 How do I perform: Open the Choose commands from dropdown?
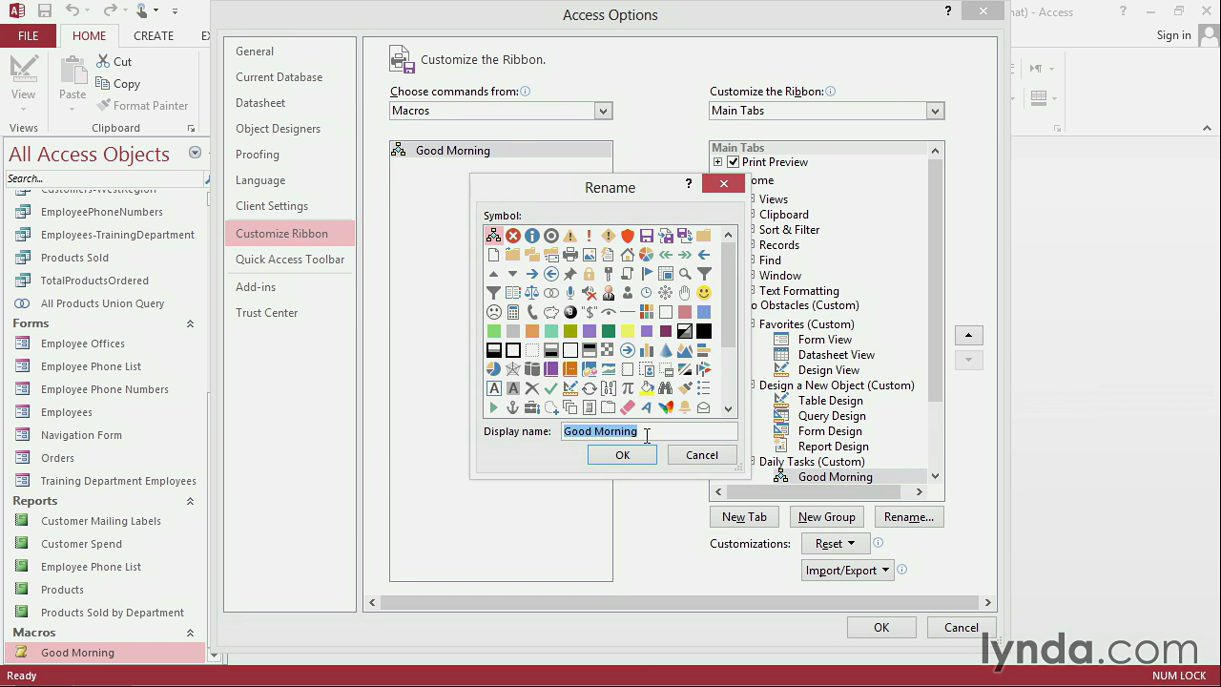pos(603,111)
